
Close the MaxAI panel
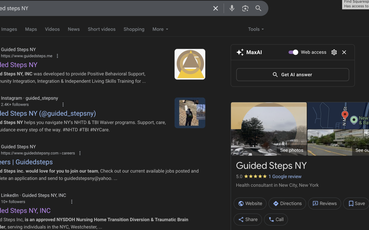pos(344,52)
